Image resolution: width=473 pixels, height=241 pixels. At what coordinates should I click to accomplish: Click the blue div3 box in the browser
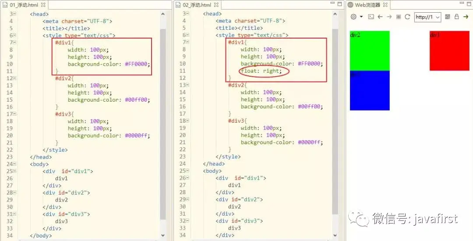[370, 91]
